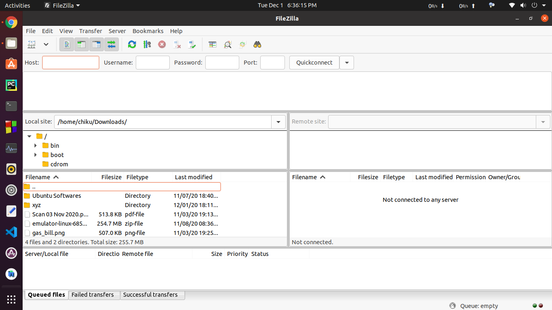Click the binoculars file search icon

pos(257,44)
